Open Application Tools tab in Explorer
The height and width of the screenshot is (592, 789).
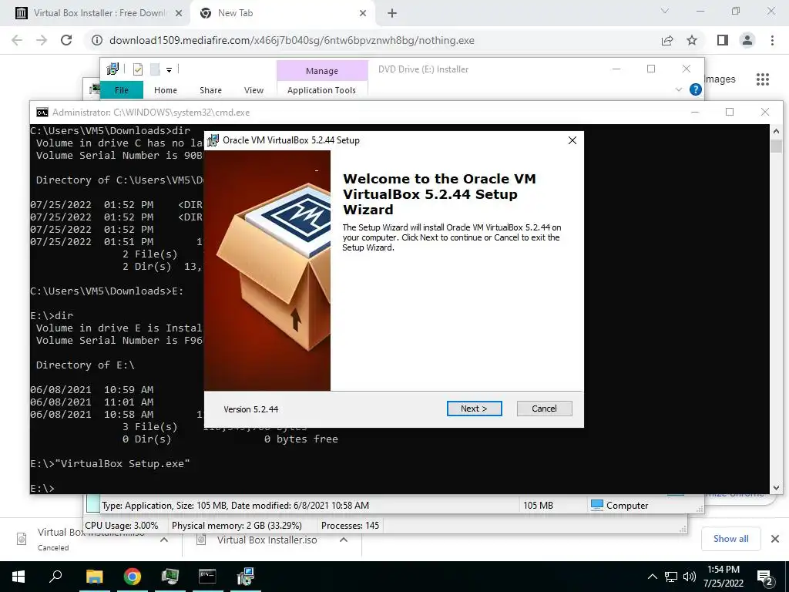pos(321,90)
